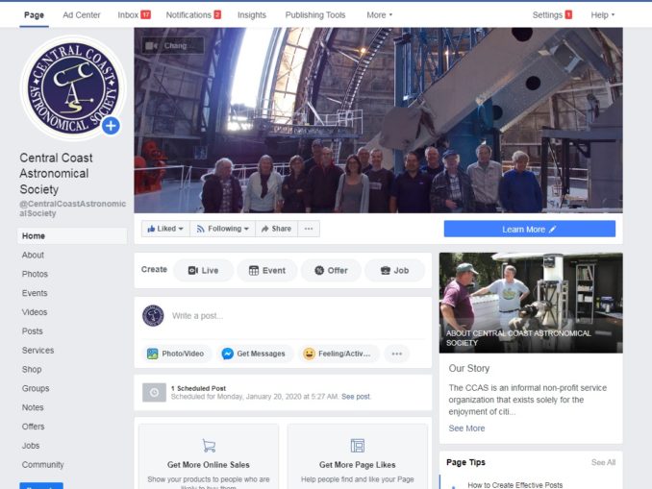Open the Ad Center tab
Image resolution: width=652 pixels, height=489 pixels.
pos(82,15)
